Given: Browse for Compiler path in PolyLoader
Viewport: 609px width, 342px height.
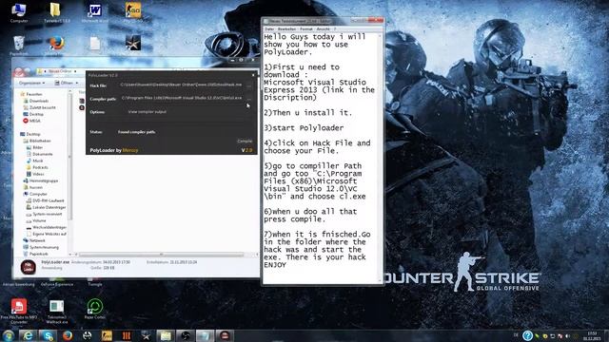Looking at the screenshot, I should coord(248,99).
